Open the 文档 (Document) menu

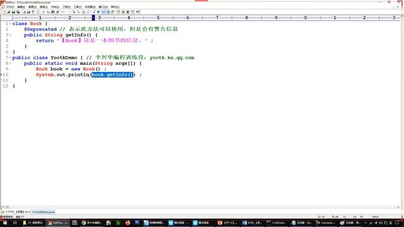click(55, 7)
